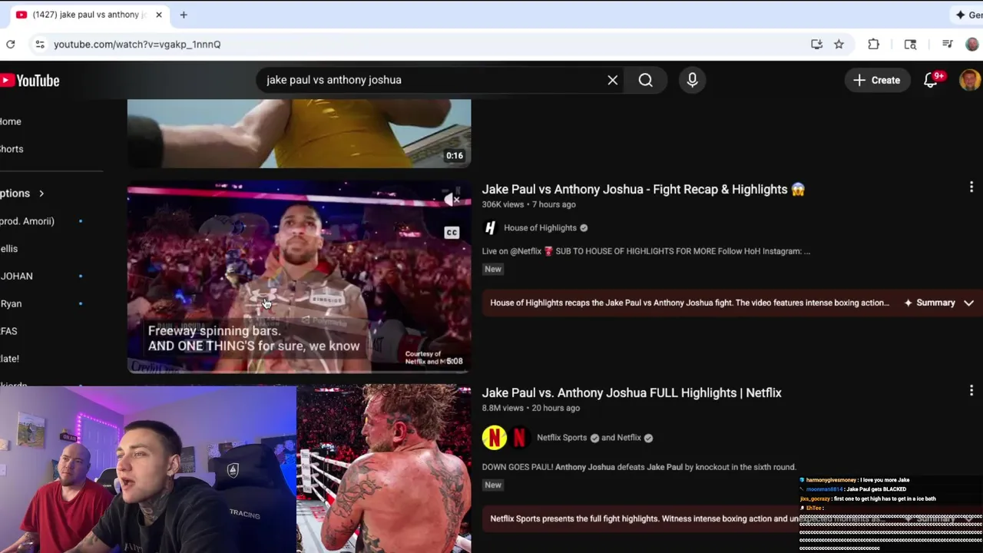This screenshot has height=553, width=983.
Task: Open the Create button
Action: pos(877,80)
